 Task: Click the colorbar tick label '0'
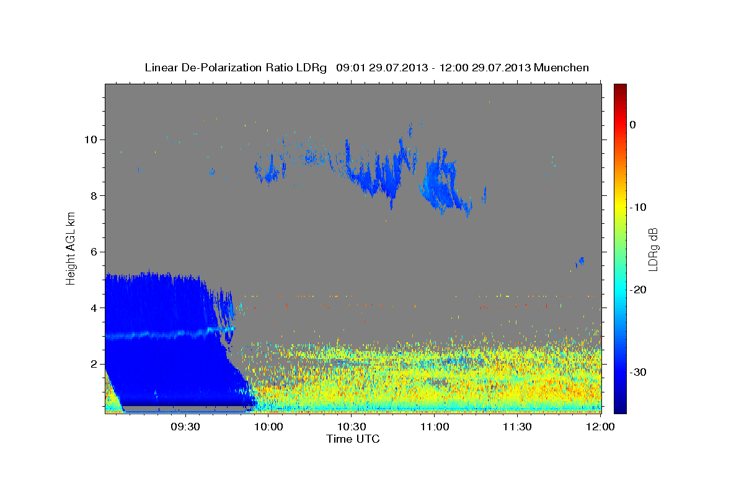point(633,125)
